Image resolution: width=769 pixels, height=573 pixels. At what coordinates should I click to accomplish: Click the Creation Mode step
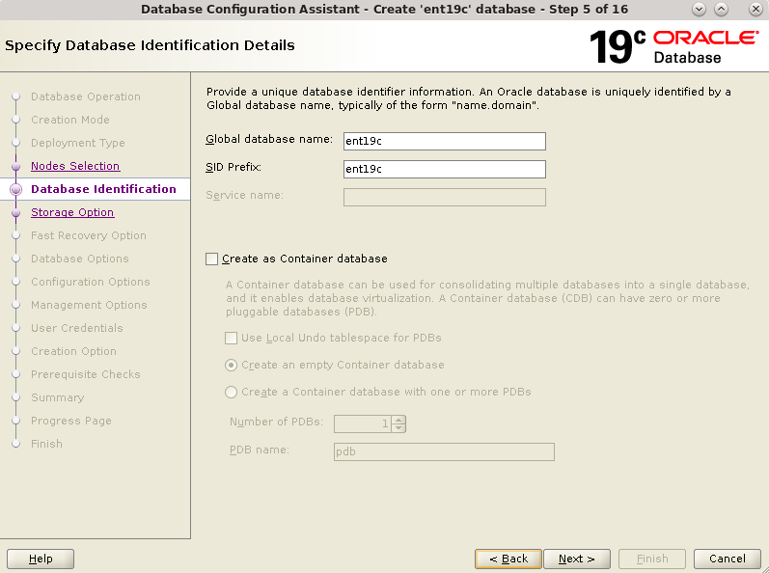[70, 120]
